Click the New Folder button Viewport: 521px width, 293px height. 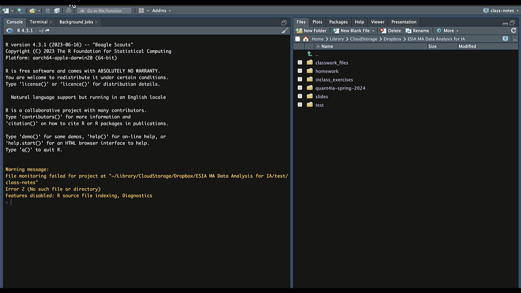coord(312,30)
